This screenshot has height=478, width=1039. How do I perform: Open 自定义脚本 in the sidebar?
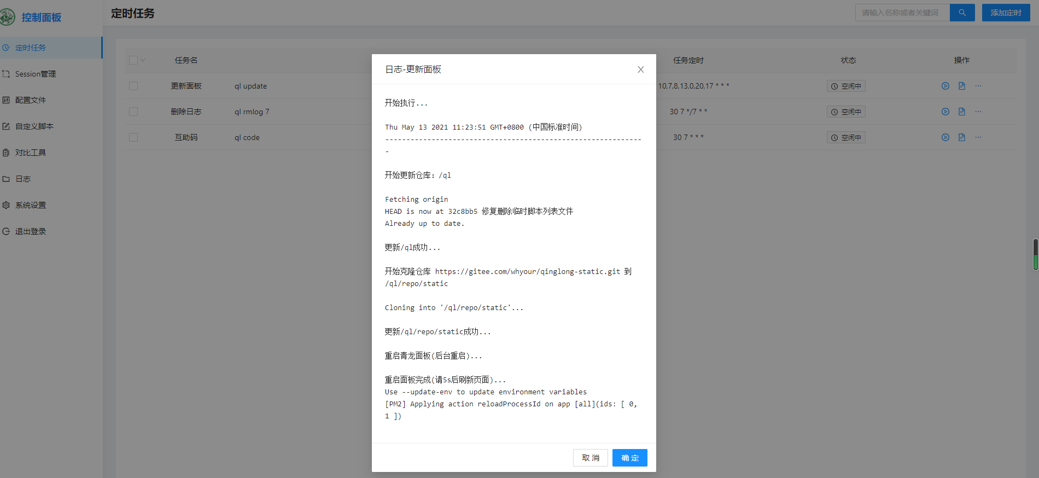click(x=51, y=126)
